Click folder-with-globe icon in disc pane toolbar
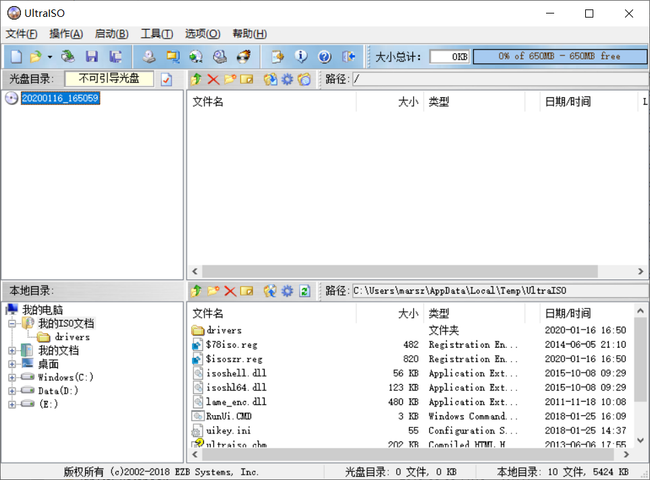The height and width of the screenshot is (480, 650). [x=304, y=79]
